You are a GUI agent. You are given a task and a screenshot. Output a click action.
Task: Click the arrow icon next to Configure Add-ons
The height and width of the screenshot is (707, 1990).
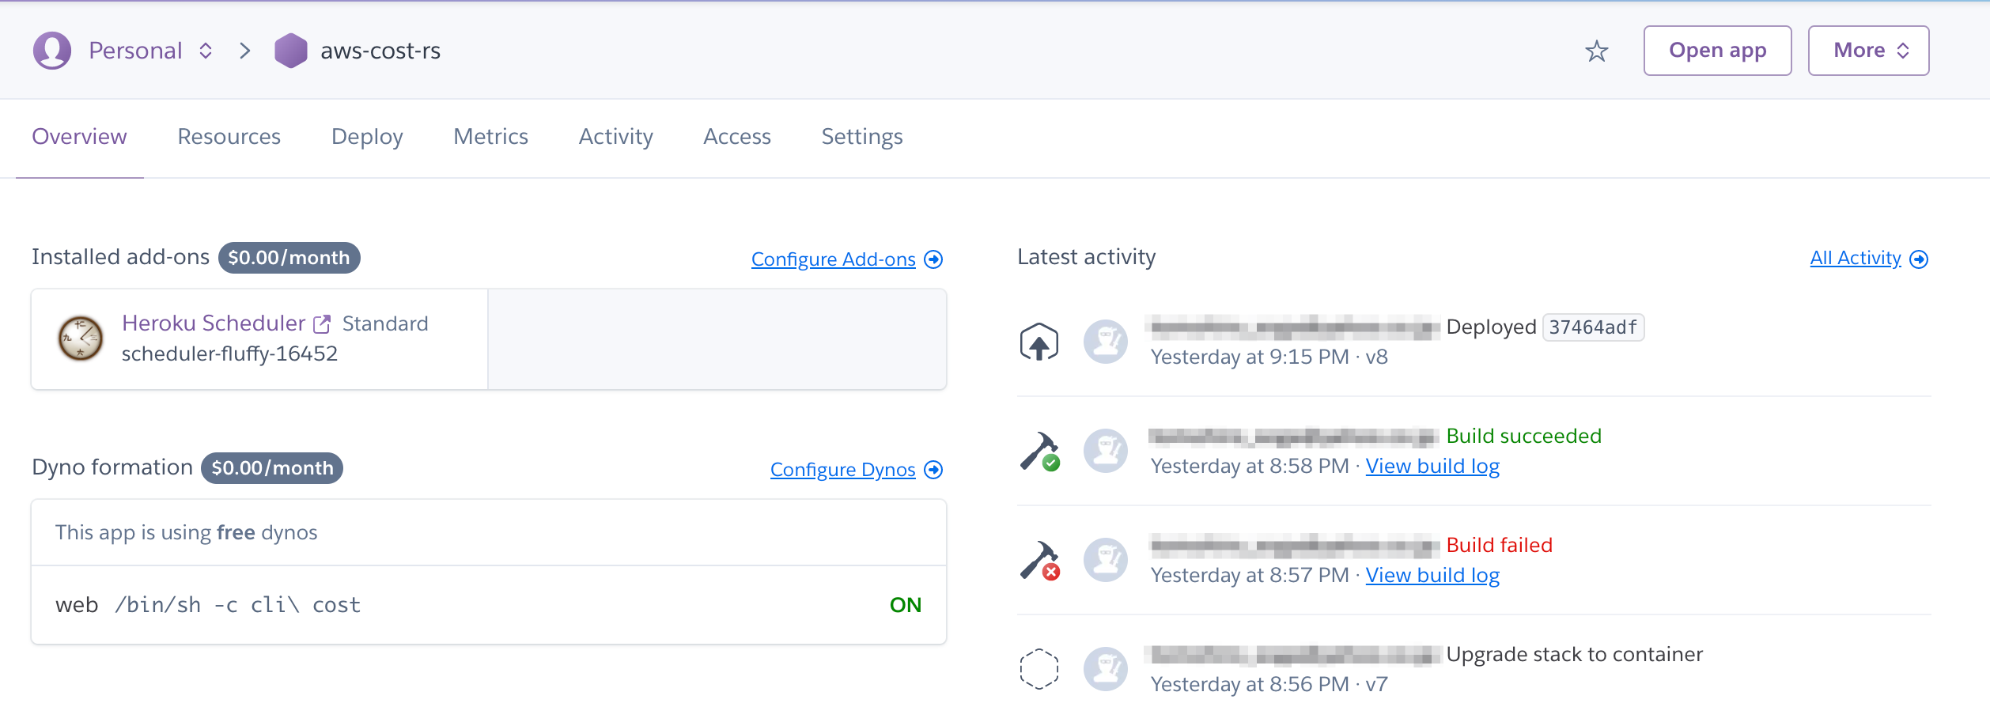(x=934, y=259)
